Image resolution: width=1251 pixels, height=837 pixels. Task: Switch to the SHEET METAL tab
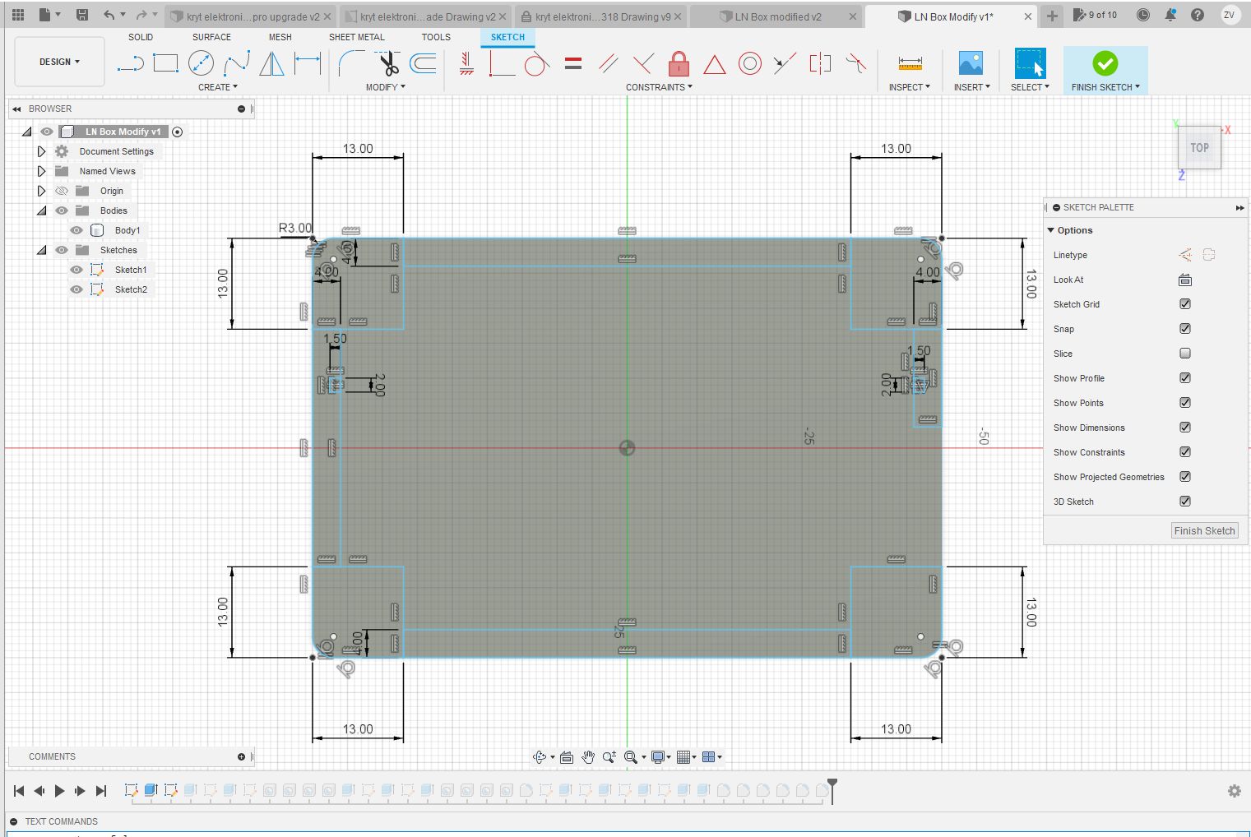pos(356,37)
